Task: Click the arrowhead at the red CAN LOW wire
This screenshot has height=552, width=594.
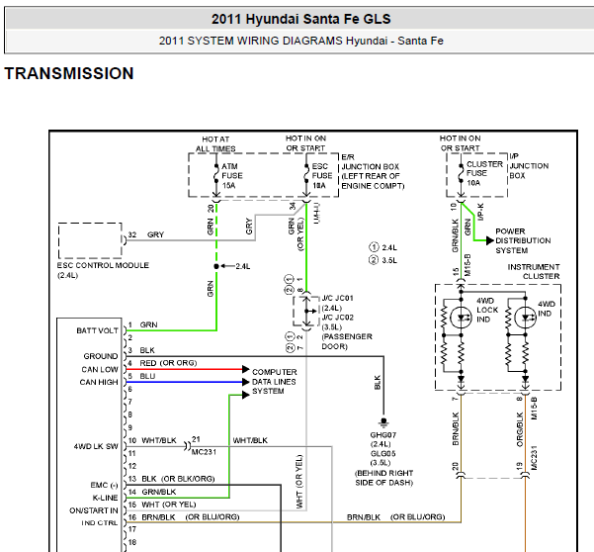Action: point(245,369)
